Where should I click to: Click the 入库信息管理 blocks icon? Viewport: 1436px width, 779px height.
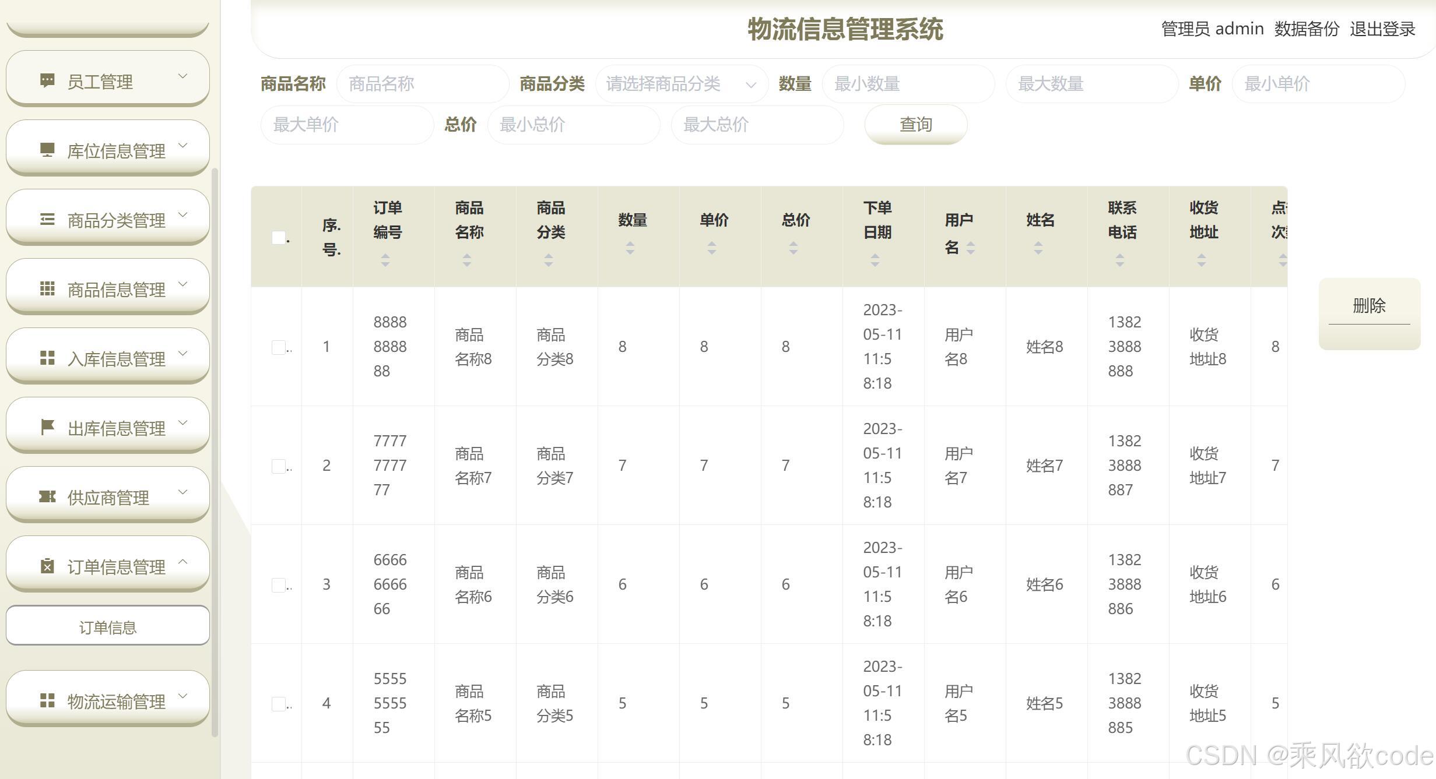[48, 355]
